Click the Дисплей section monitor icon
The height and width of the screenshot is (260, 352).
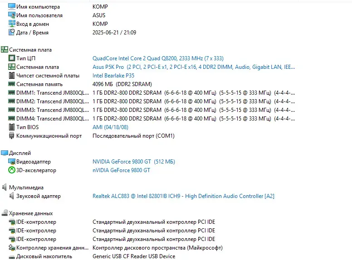pyautogui.click(x=5, y=153)
